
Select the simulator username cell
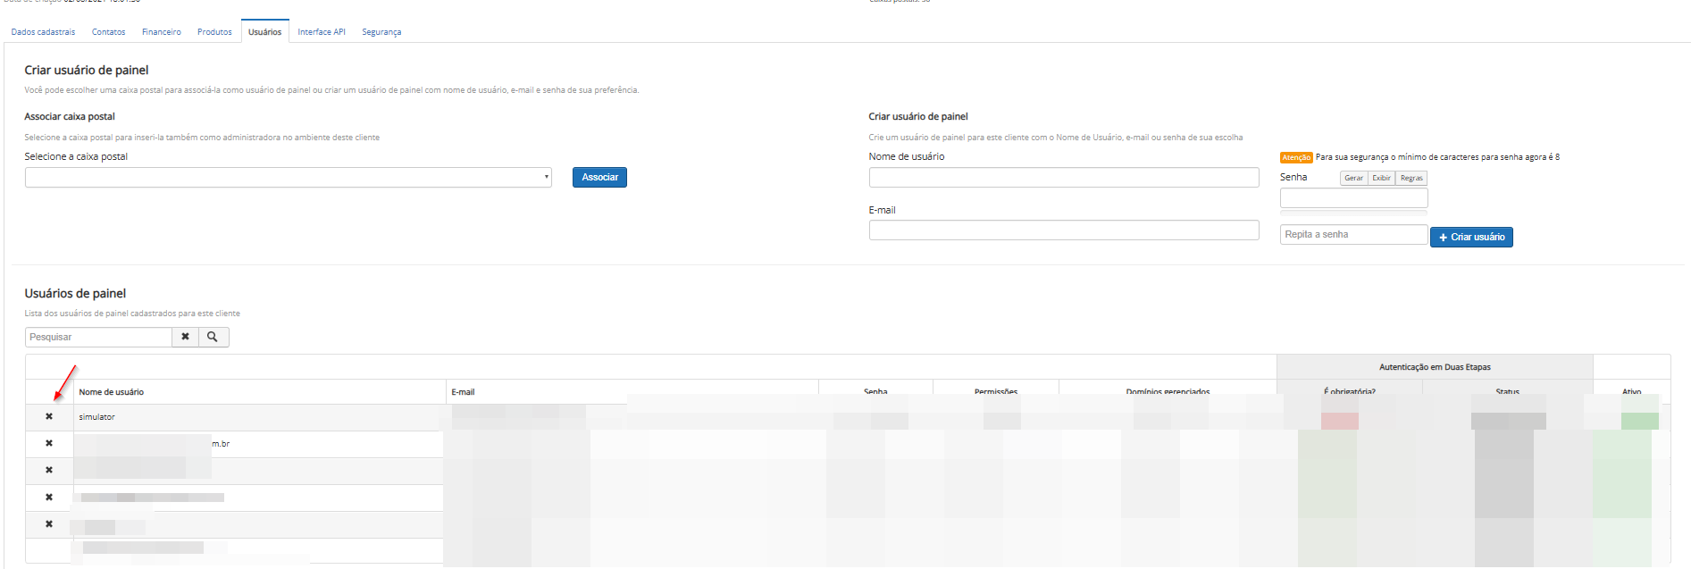coord(258,417)
